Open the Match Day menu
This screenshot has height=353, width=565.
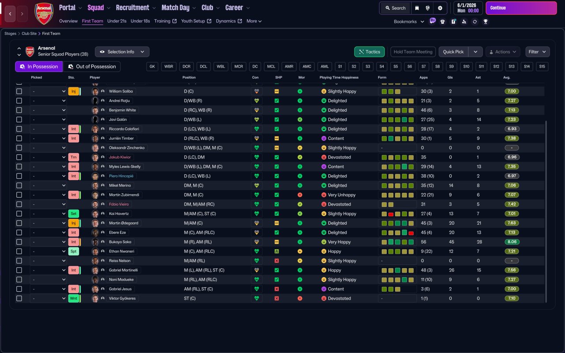click(x=178, y=8)
